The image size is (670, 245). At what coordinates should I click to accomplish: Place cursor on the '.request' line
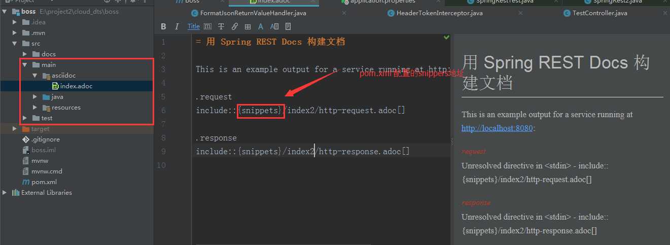click(x=214, y=96)
